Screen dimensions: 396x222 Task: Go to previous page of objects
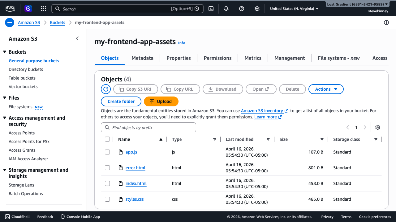point(348,127)
